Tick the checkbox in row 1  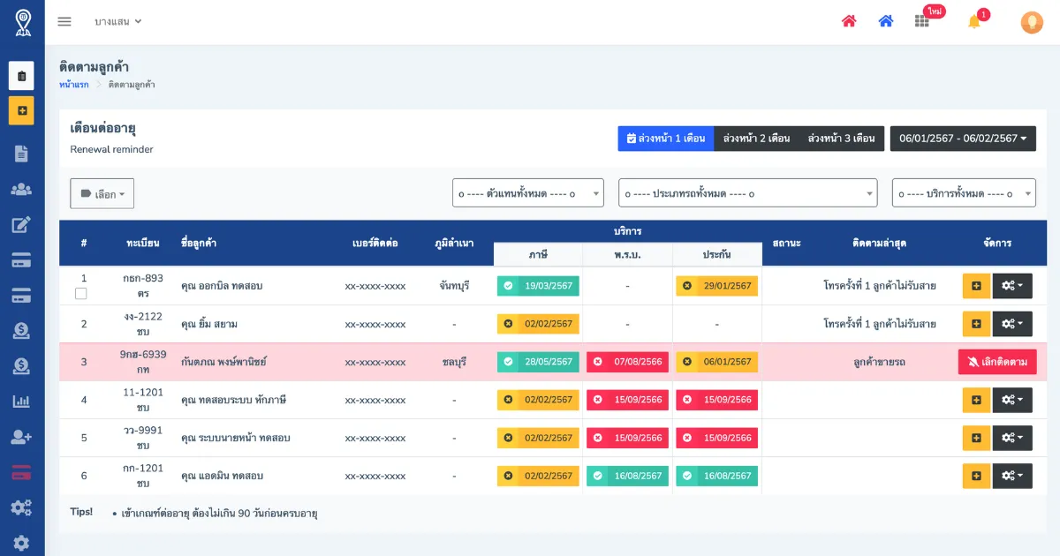81,294
